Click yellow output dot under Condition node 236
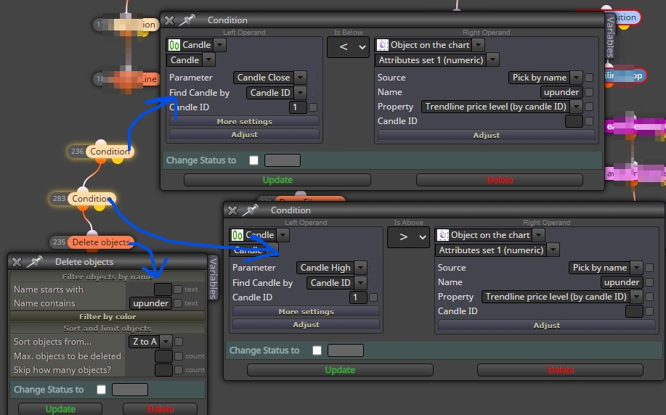This screenshot has height=415, width=666. (118, 160)
